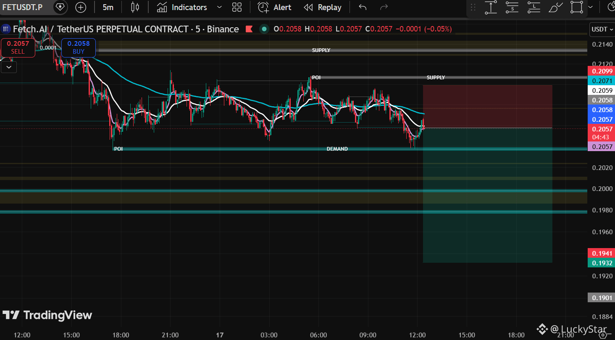
Task: Open chart settings gear near the time axis
Action: click(603, 335)
